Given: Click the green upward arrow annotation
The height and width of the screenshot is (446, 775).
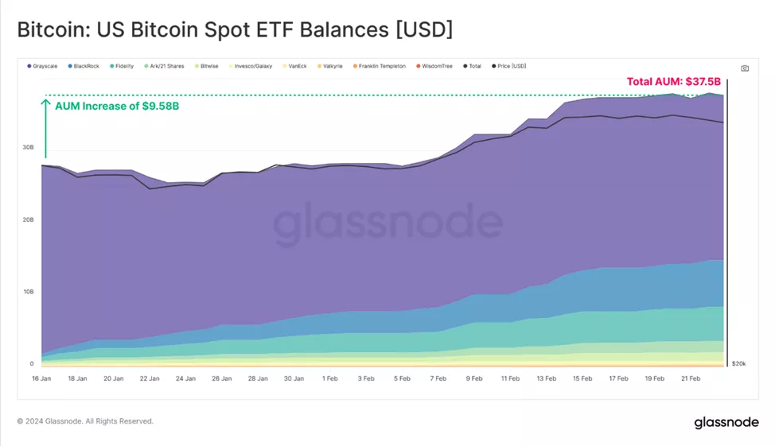Looking at the screenshot, I should click(45, 129).
